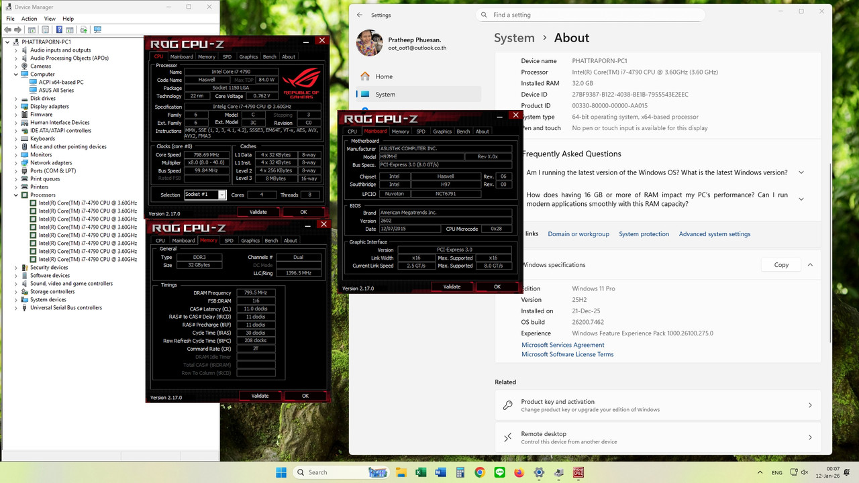
Task: Click Copy button for Windows specifications
Action: coord(781,265)
